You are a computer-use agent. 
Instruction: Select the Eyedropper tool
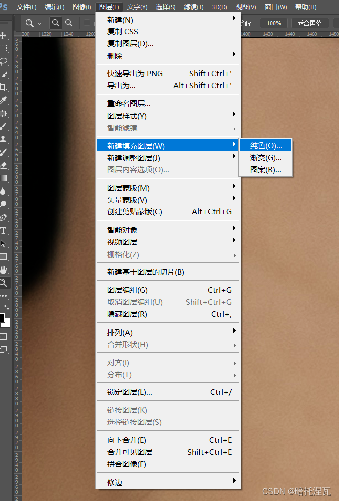pyautogui.click(x=3, y=100)
